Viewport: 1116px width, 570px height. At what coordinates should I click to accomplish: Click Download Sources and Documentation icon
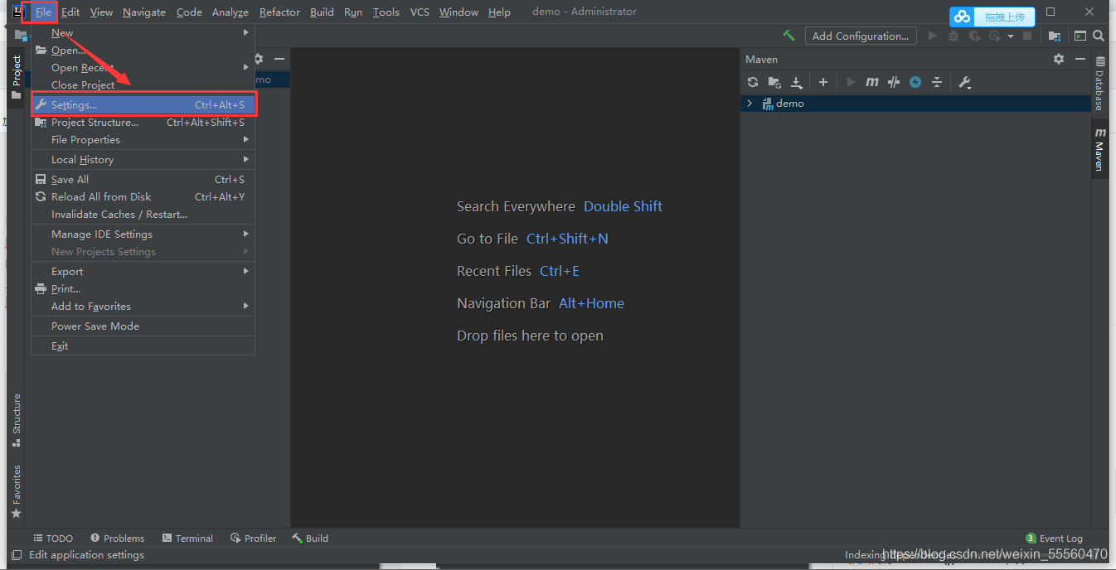click(x=797, y=82)
